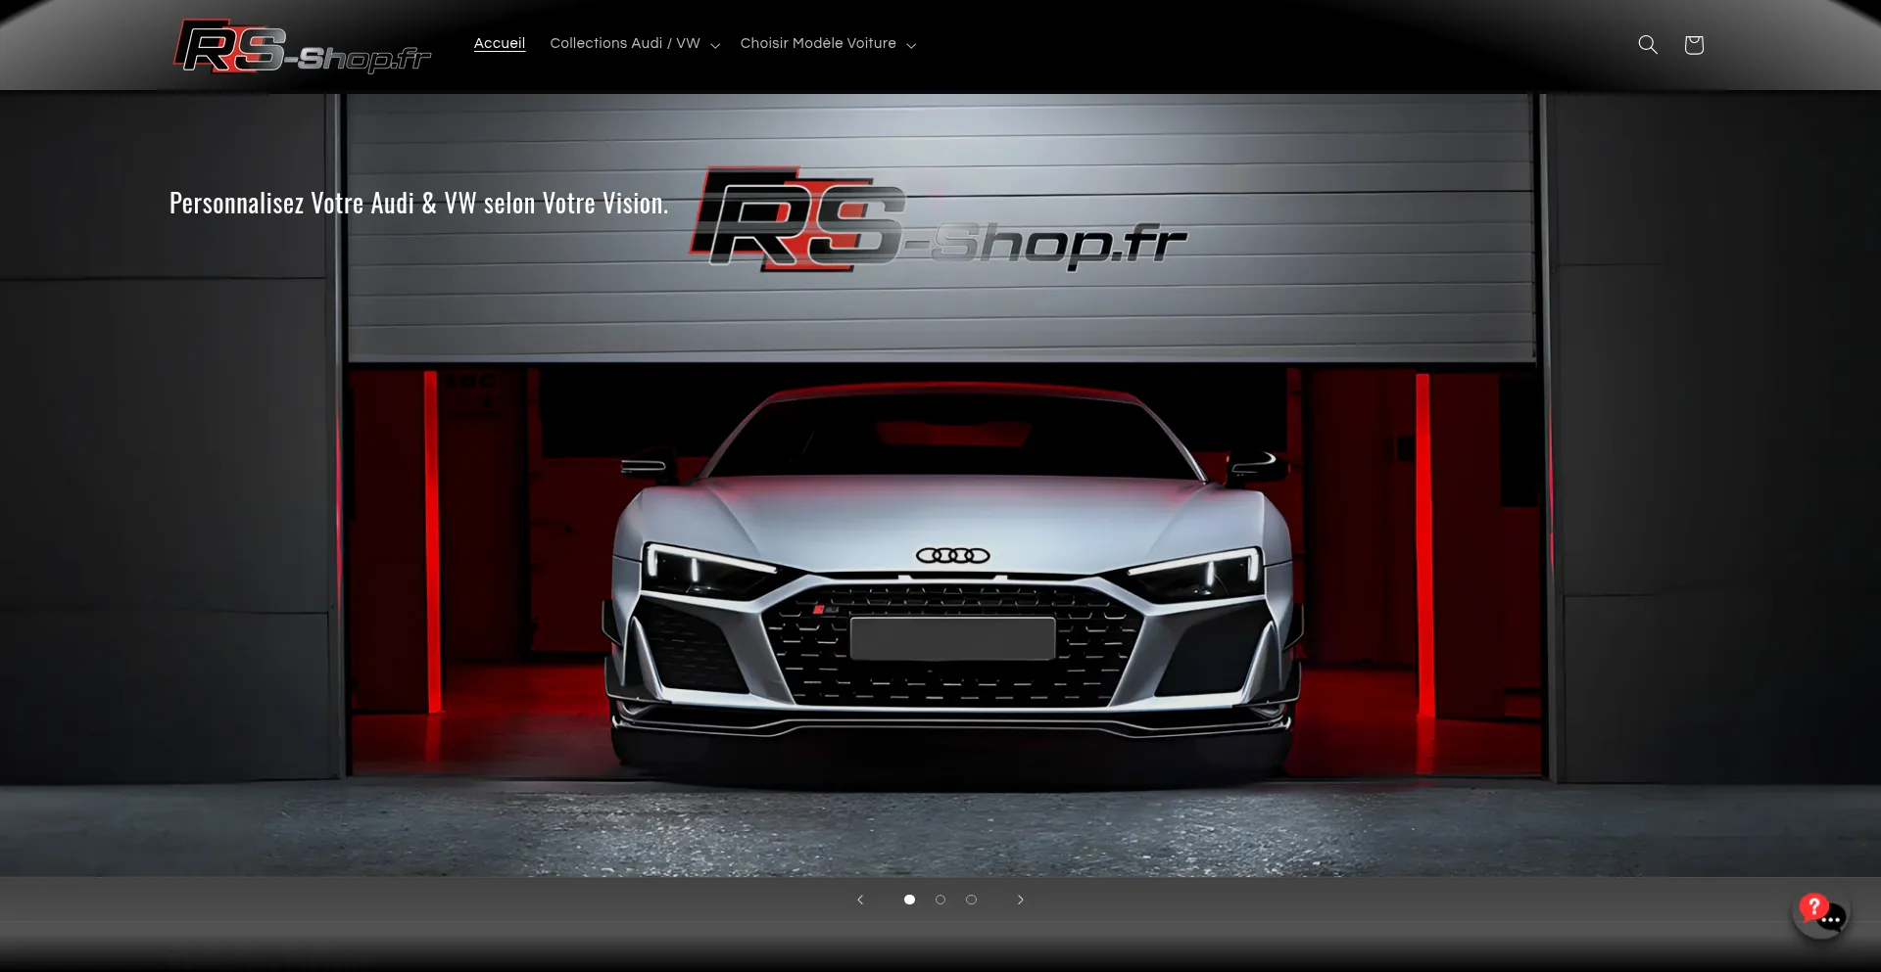Image resolution: width=1881 pixels, height=972 pixels.
Task: Open the chat help widget
Action: (x=1822, y=916)
